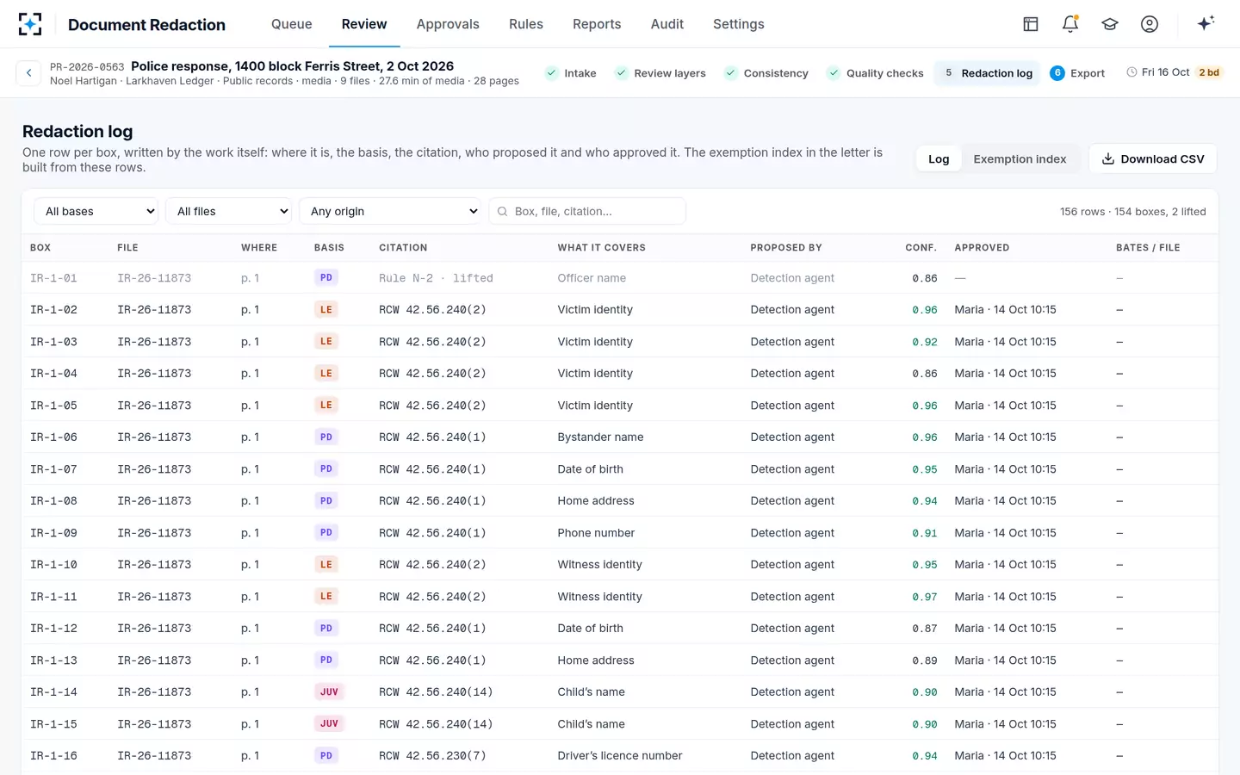Open the layout panel icon in header
The width and height of the screenshot is (1240, 775).
click(1031, 24)
